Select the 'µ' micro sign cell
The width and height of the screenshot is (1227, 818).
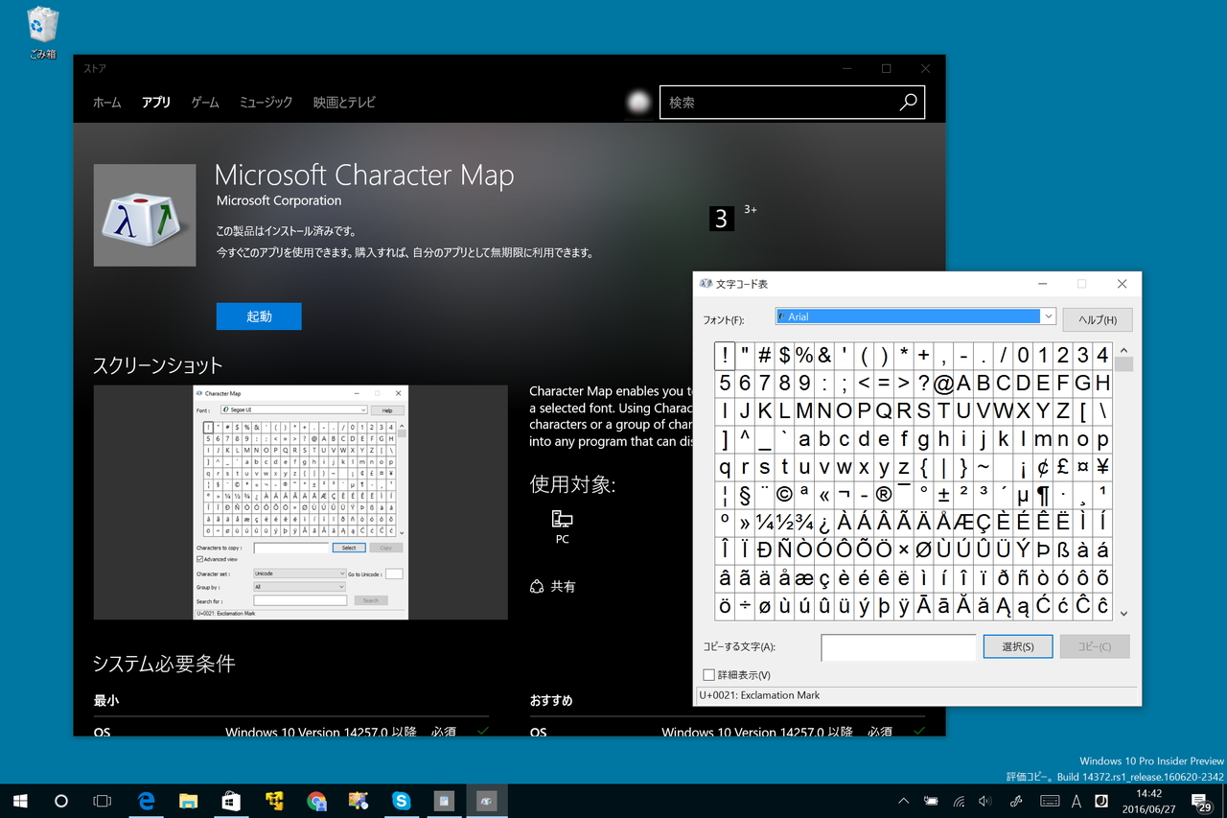(x=1024, y=495)
